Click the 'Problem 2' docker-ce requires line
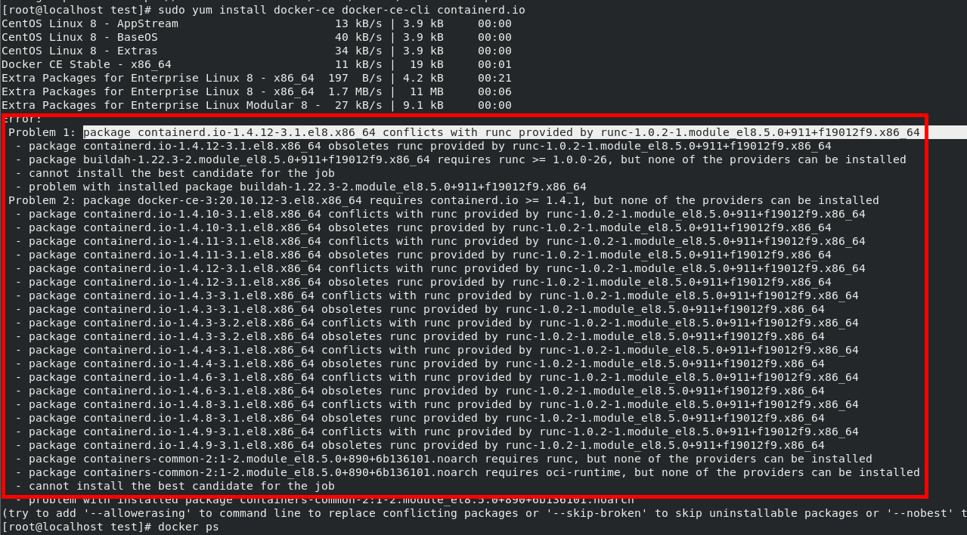Screen dimensions: 967x535 [444, 200]
